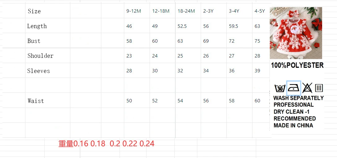Click the red weight text 重量0.16

(73, 143)
